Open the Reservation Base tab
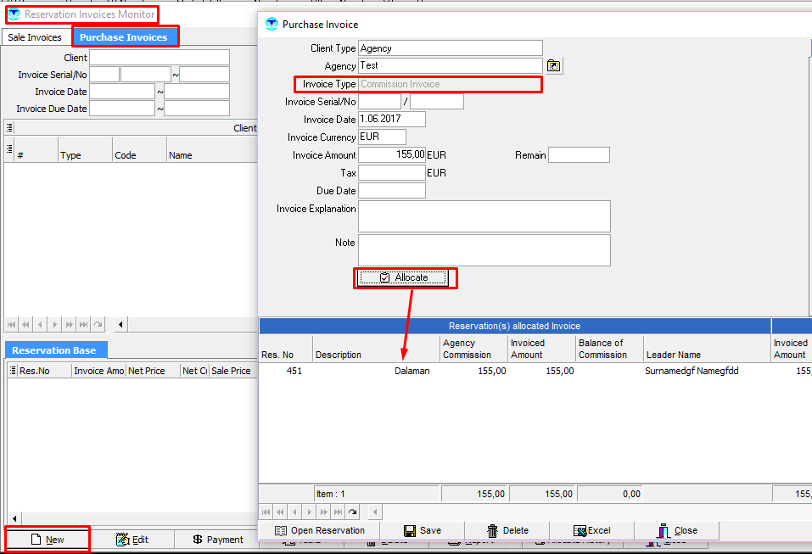 pyautogui.click(x=53, y=350)
